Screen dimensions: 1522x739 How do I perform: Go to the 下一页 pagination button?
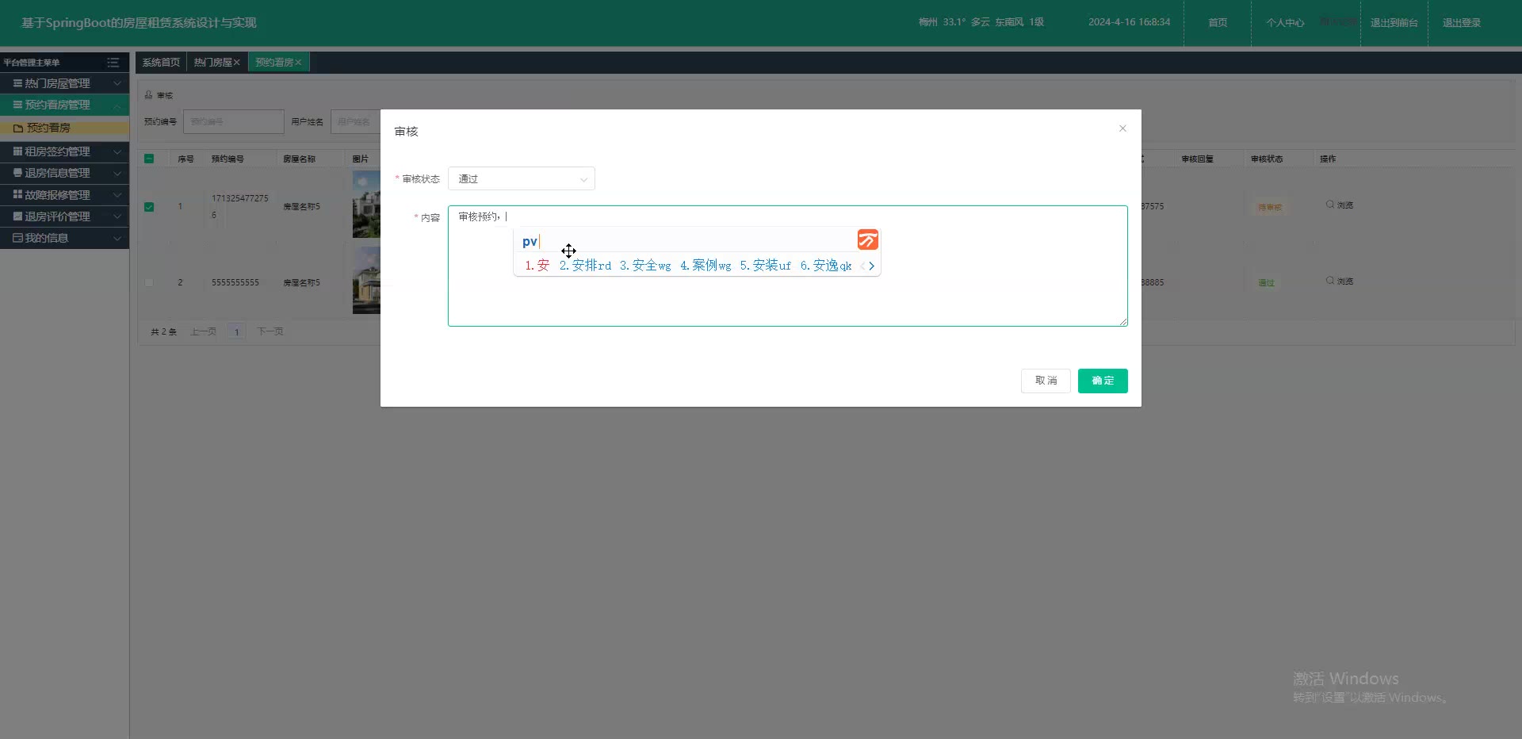(270, 331)
